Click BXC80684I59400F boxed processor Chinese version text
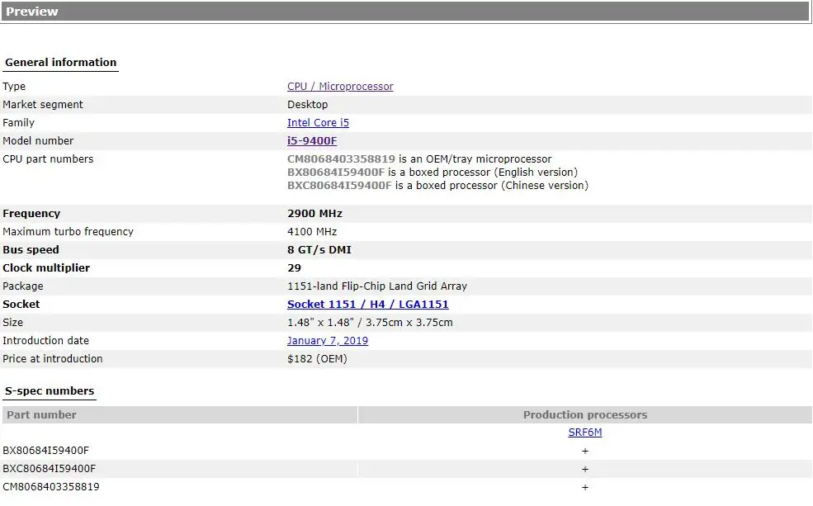The image size is (813, 506). pyautogui.click(x=437, y=186)
